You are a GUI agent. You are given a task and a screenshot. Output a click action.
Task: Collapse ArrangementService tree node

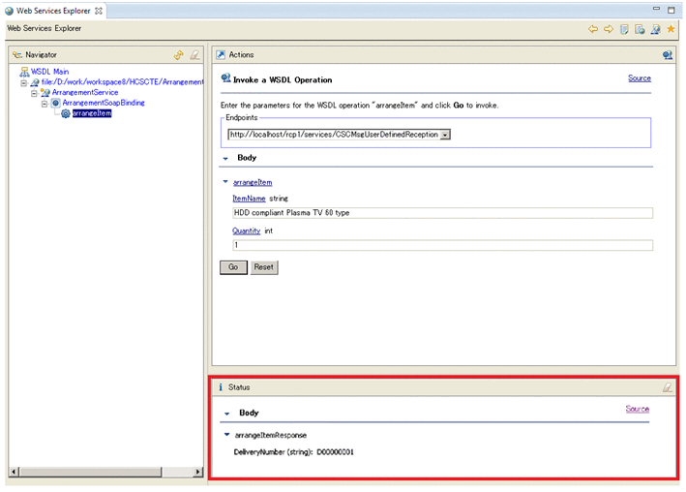tap(34, 93)
